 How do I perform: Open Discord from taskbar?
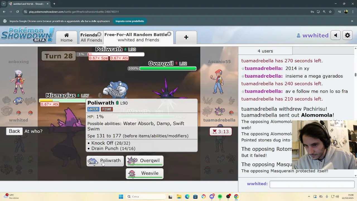[x=212, y=197]
